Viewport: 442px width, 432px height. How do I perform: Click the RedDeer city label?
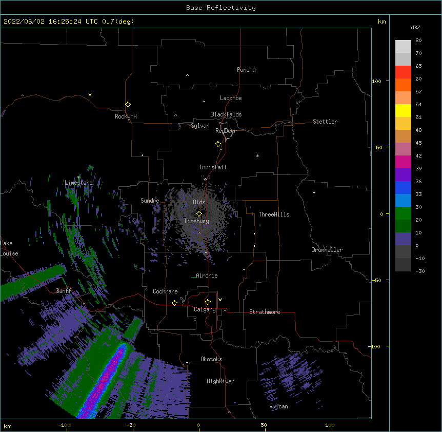point(226,131)
